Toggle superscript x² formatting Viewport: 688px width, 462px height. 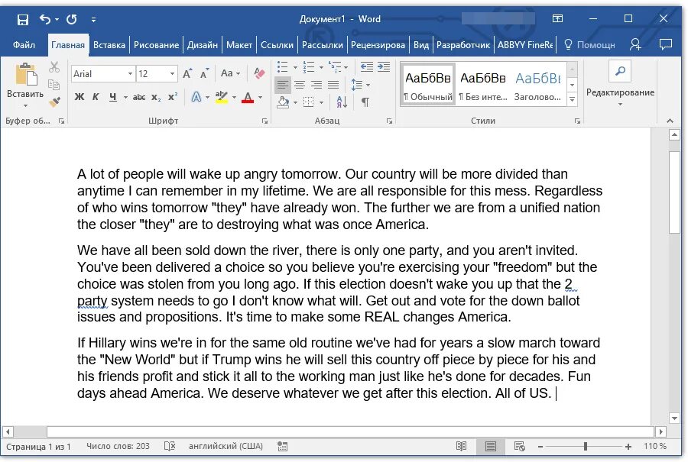[173, 97]
